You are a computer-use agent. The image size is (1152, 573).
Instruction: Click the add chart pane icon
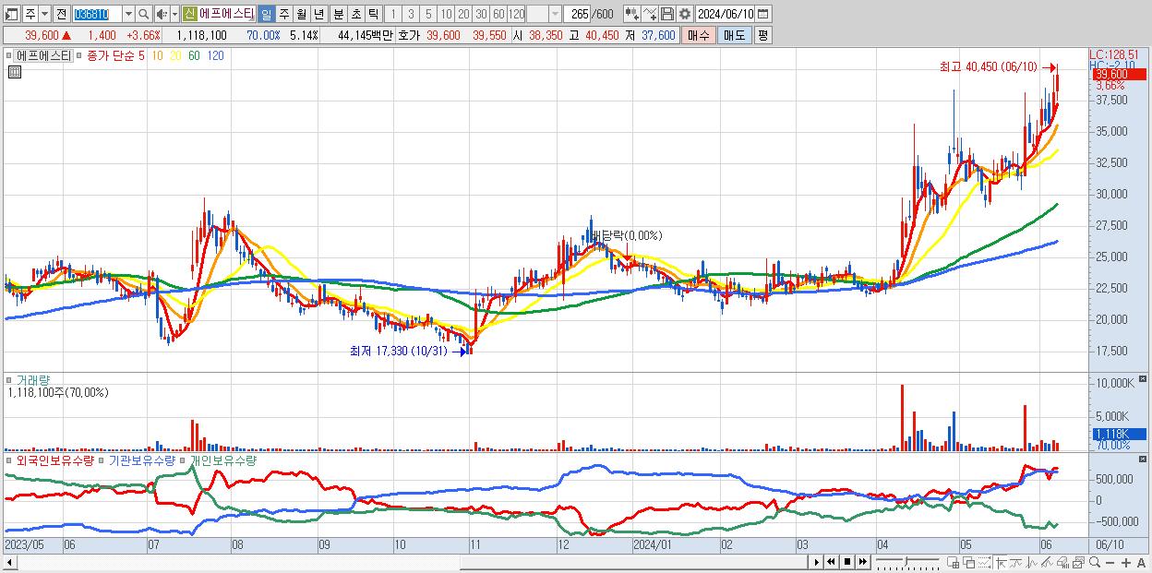[954, 563]
